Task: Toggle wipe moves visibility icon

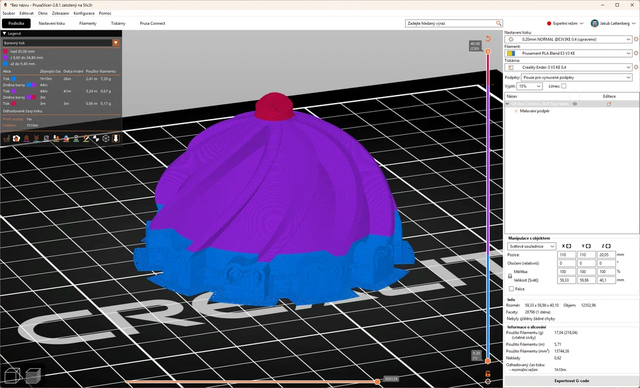Action: pyautogui.click(x=16, y=138)
